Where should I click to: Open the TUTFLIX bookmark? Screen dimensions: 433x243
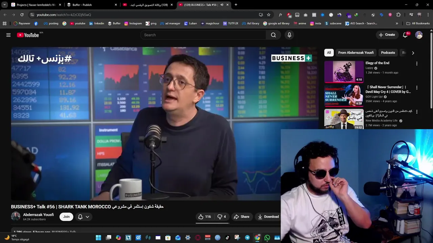coord(230,23)
